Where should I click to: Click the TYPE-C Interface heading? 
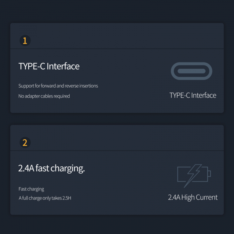coord(49,66)
